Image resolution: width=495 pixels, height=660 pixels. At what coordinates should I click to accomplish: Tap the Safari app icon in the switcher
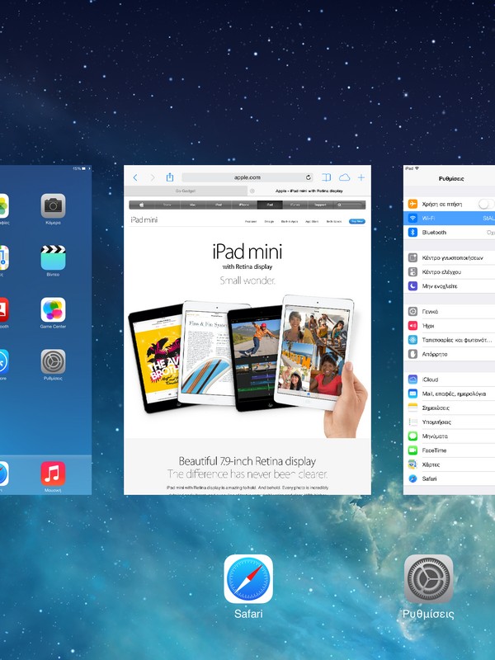pyautogui.click(x=248, y=579)
